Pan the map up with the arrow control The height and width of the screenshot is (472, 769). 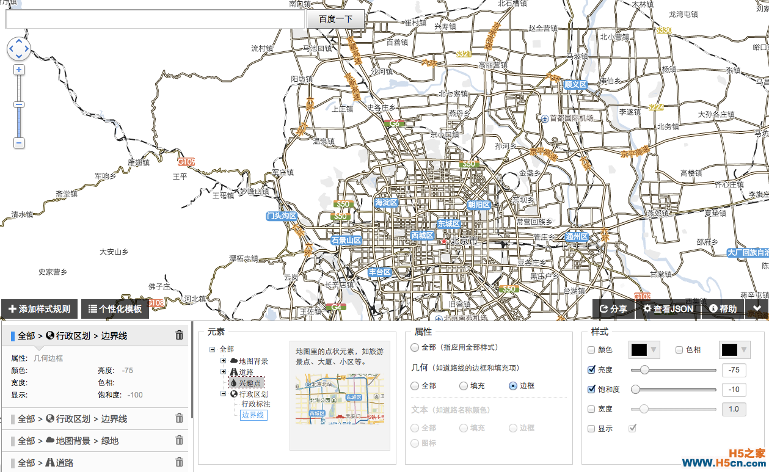coord(19,42)
